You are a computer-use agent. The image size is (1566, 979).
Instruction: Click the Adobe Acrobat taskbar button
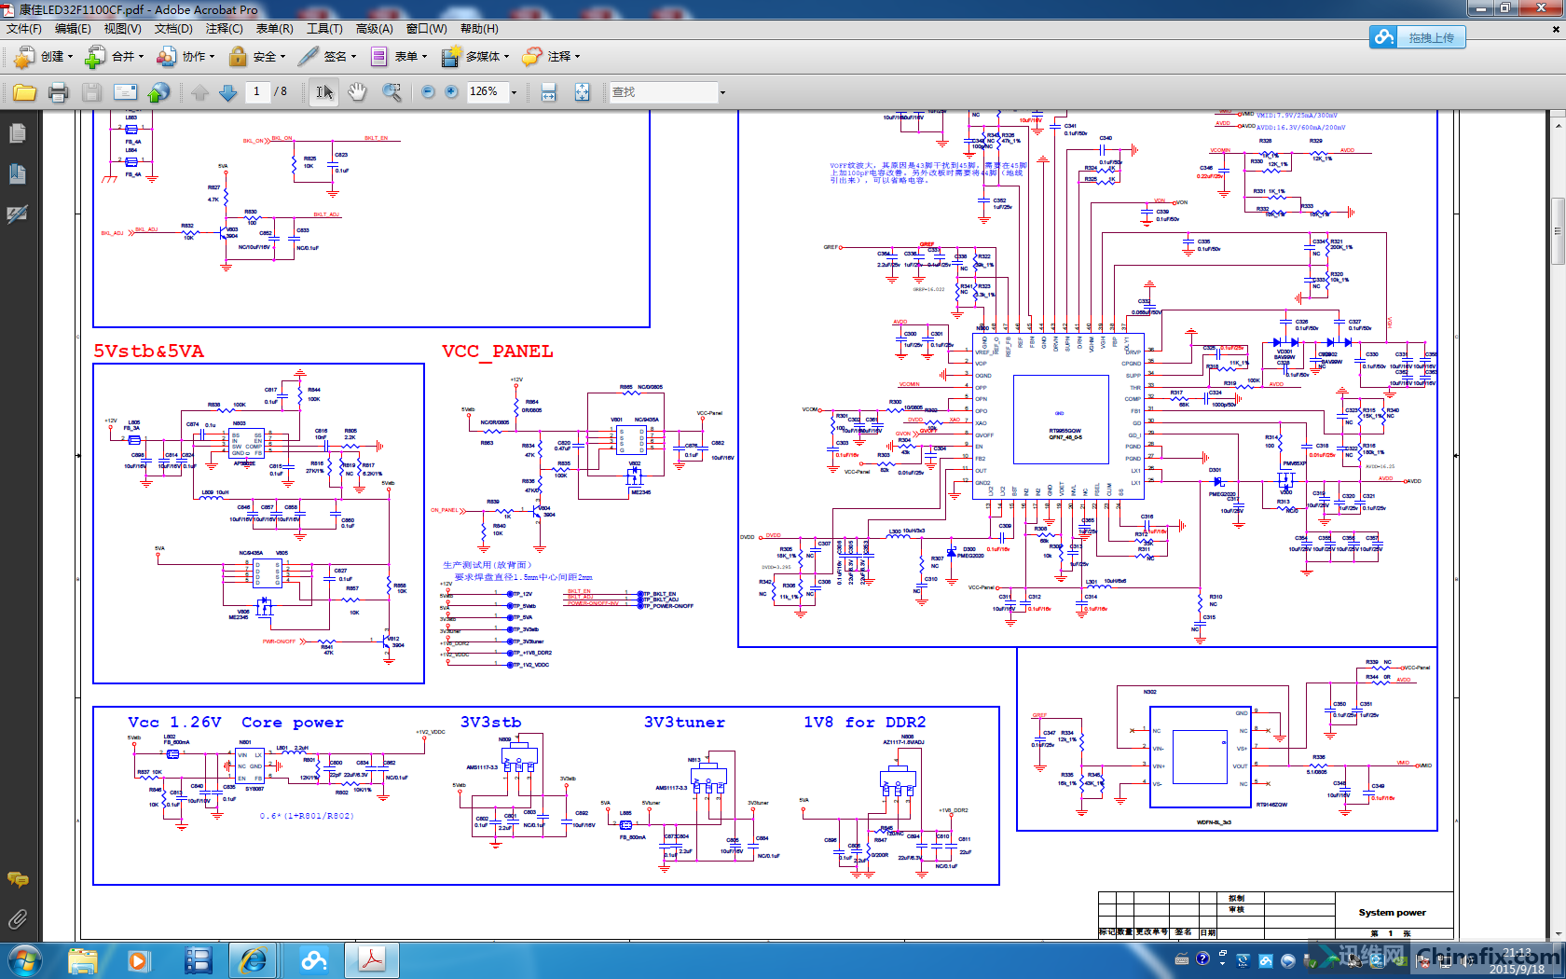coord(372,960)
